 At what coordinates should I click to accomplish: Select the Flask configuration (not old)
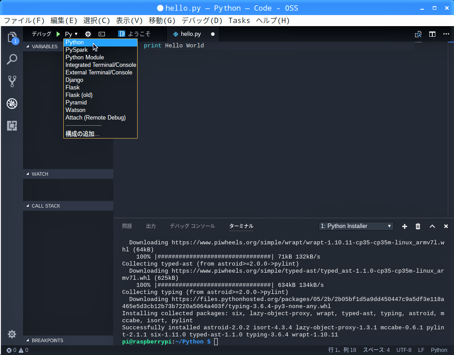click(x=100, y=88)
